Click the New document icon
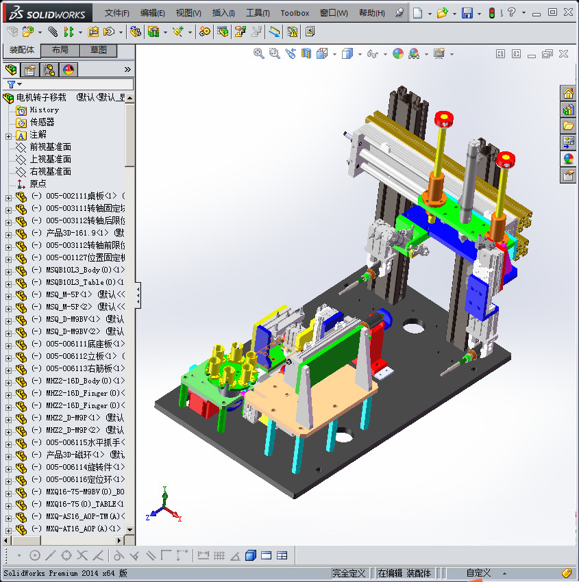 pos(418,13)
